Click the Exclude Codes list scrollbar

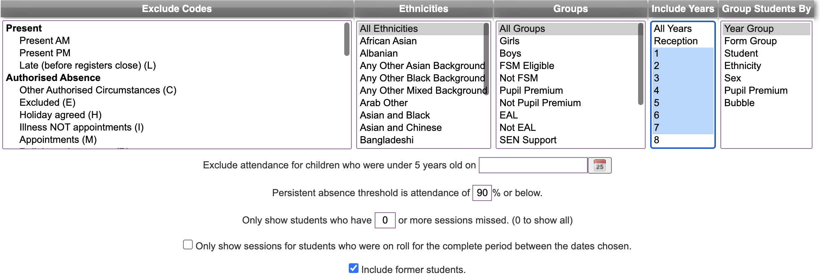347,39
